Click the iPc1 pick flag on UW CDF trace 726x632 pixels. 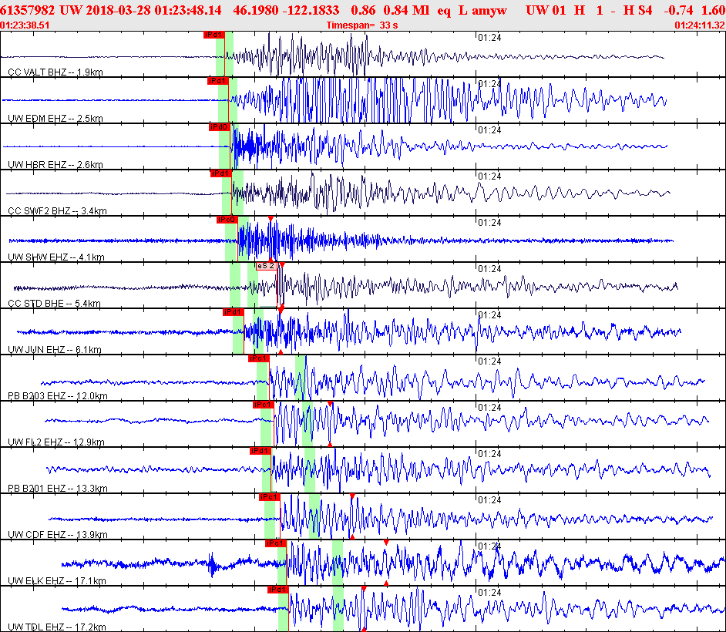pos(270,497)
